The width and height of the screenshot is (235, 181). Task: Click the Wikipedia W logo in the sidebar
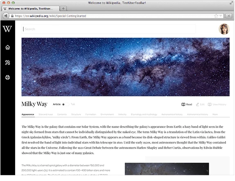(x=7, y=29)
